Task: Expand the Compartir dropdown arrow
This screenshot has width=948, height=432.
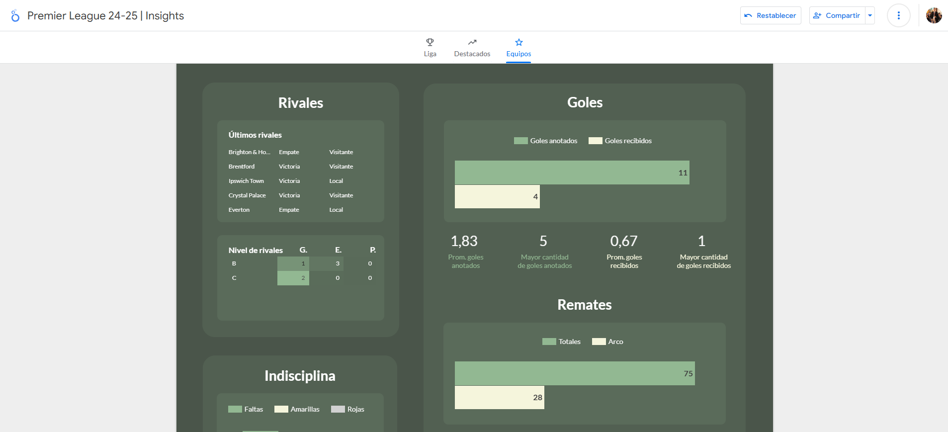Action: (x=870, y=15)
